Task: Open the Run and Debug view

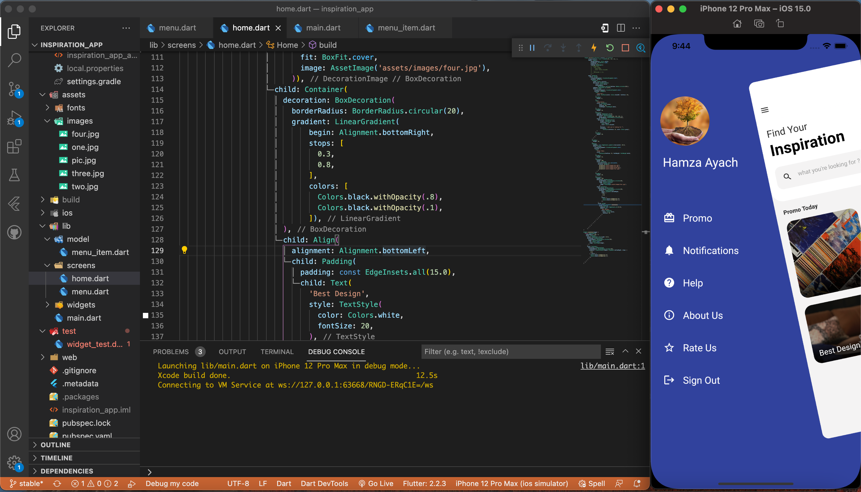Action: (x=14, y=118)
